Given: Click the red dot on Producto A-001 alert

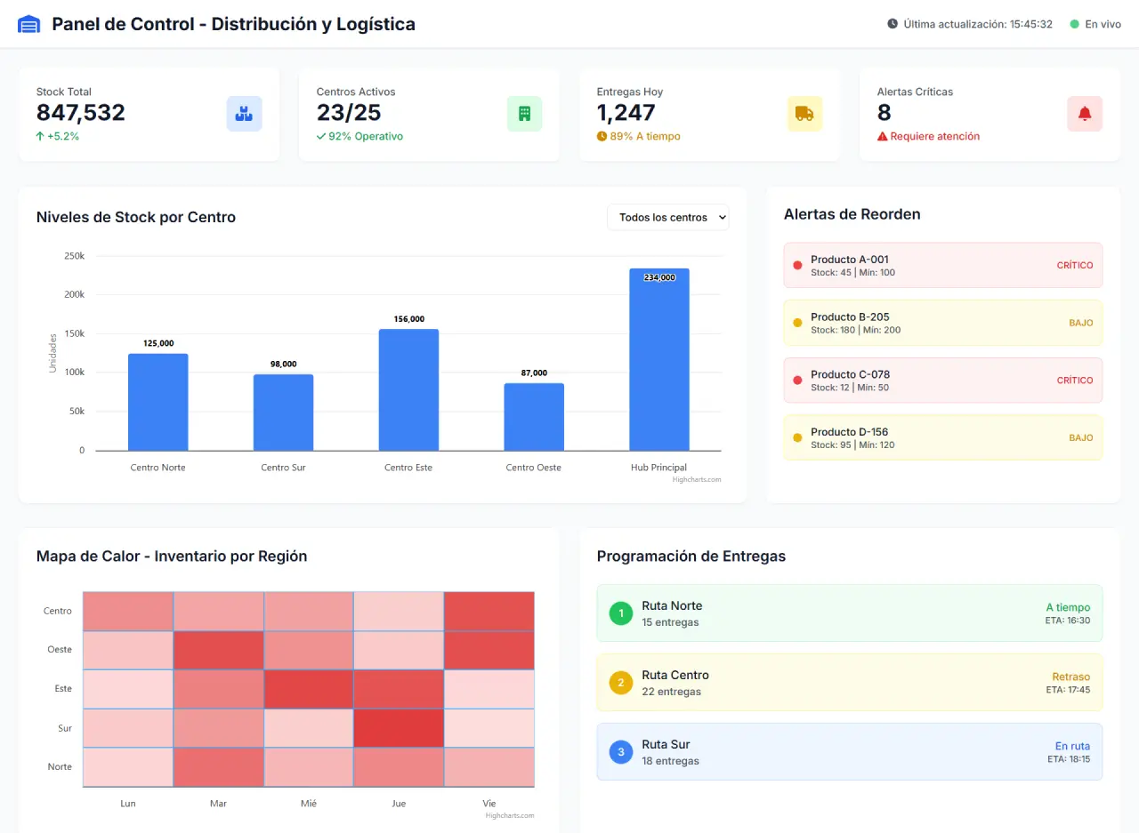Looking at the screenshot, I should [x=797, y=265].
